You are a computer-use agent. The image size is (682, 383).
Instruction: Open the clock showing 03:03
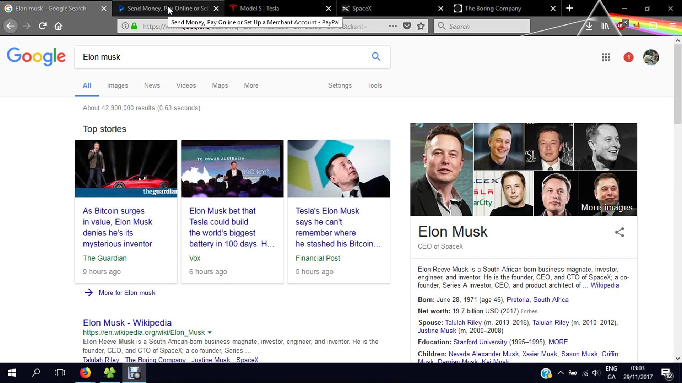click(638, 368)
